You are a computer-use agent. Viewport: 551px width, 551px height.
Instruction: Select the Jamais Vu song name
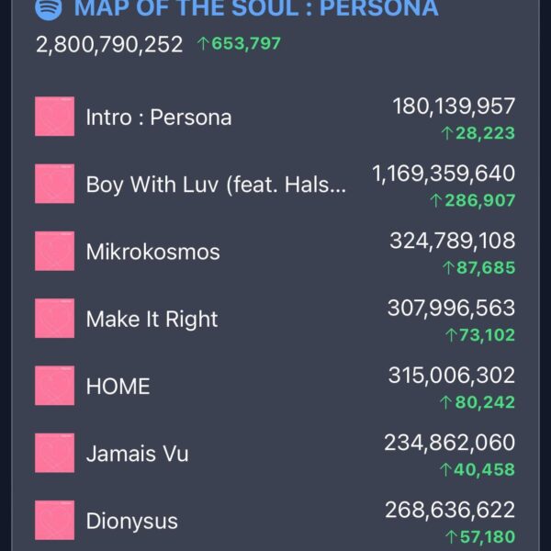137,454
